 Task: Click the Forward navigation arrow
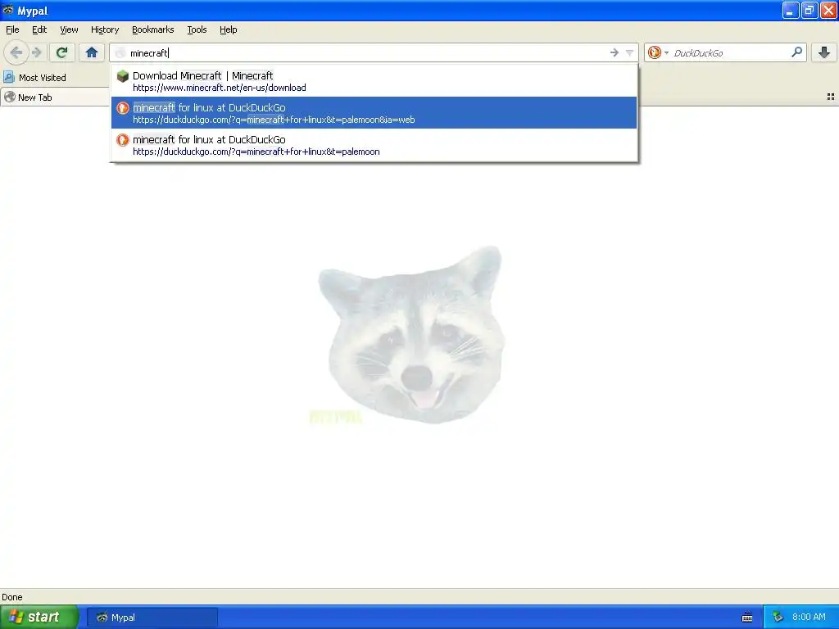[37, 52]
